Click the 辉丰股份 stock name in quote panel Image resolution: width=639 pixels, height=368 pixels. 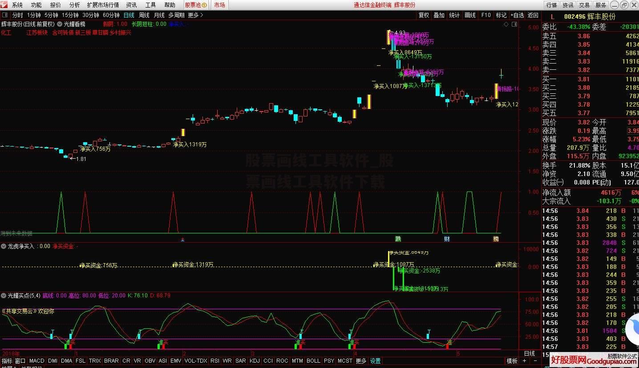[x=601, y=16]
